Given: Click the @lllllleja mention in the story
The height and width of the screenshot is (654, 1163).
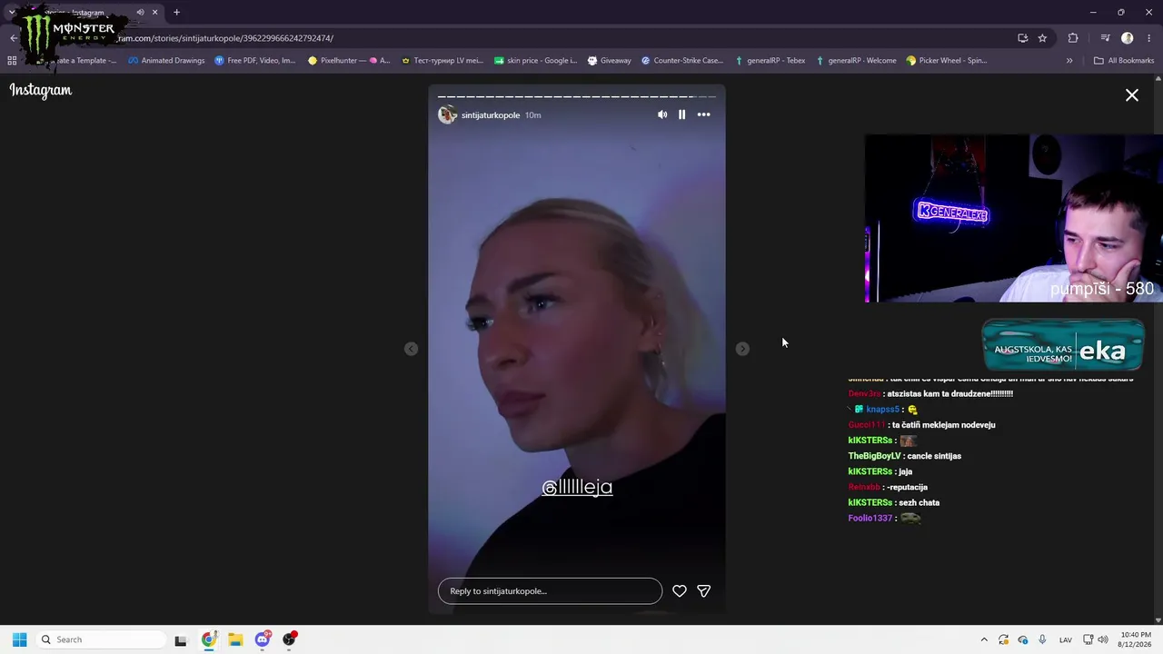Looking at the screenshot, I should pos(577,487).
